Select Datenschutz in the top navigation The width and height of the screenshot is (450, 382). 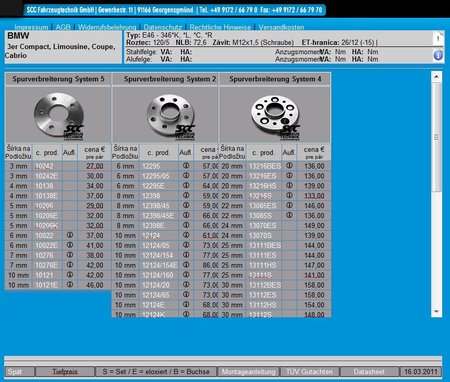tap(163, 27)
